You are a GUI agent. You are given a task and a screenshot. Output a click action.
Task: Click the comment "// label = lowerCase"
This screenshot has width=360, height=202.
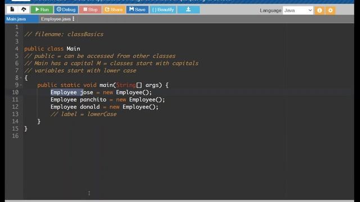click(x=84, y=114)
